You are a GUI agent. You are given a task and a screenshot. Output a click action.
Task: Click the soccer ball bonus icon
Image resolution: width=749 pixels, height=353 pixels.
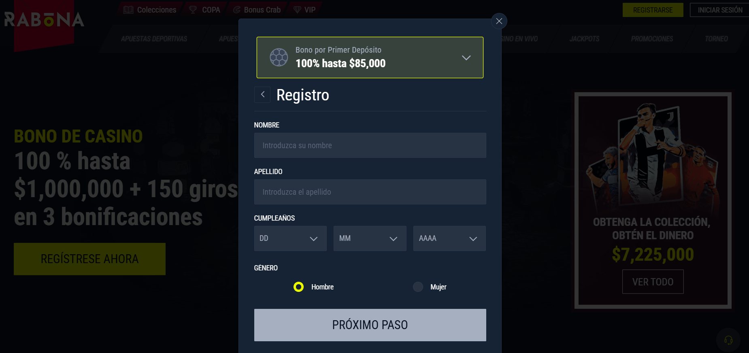(279, 57)
